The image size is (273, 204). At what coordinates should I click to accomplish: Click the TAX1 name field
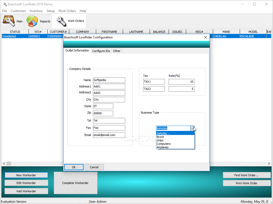(x=154, y=82)
